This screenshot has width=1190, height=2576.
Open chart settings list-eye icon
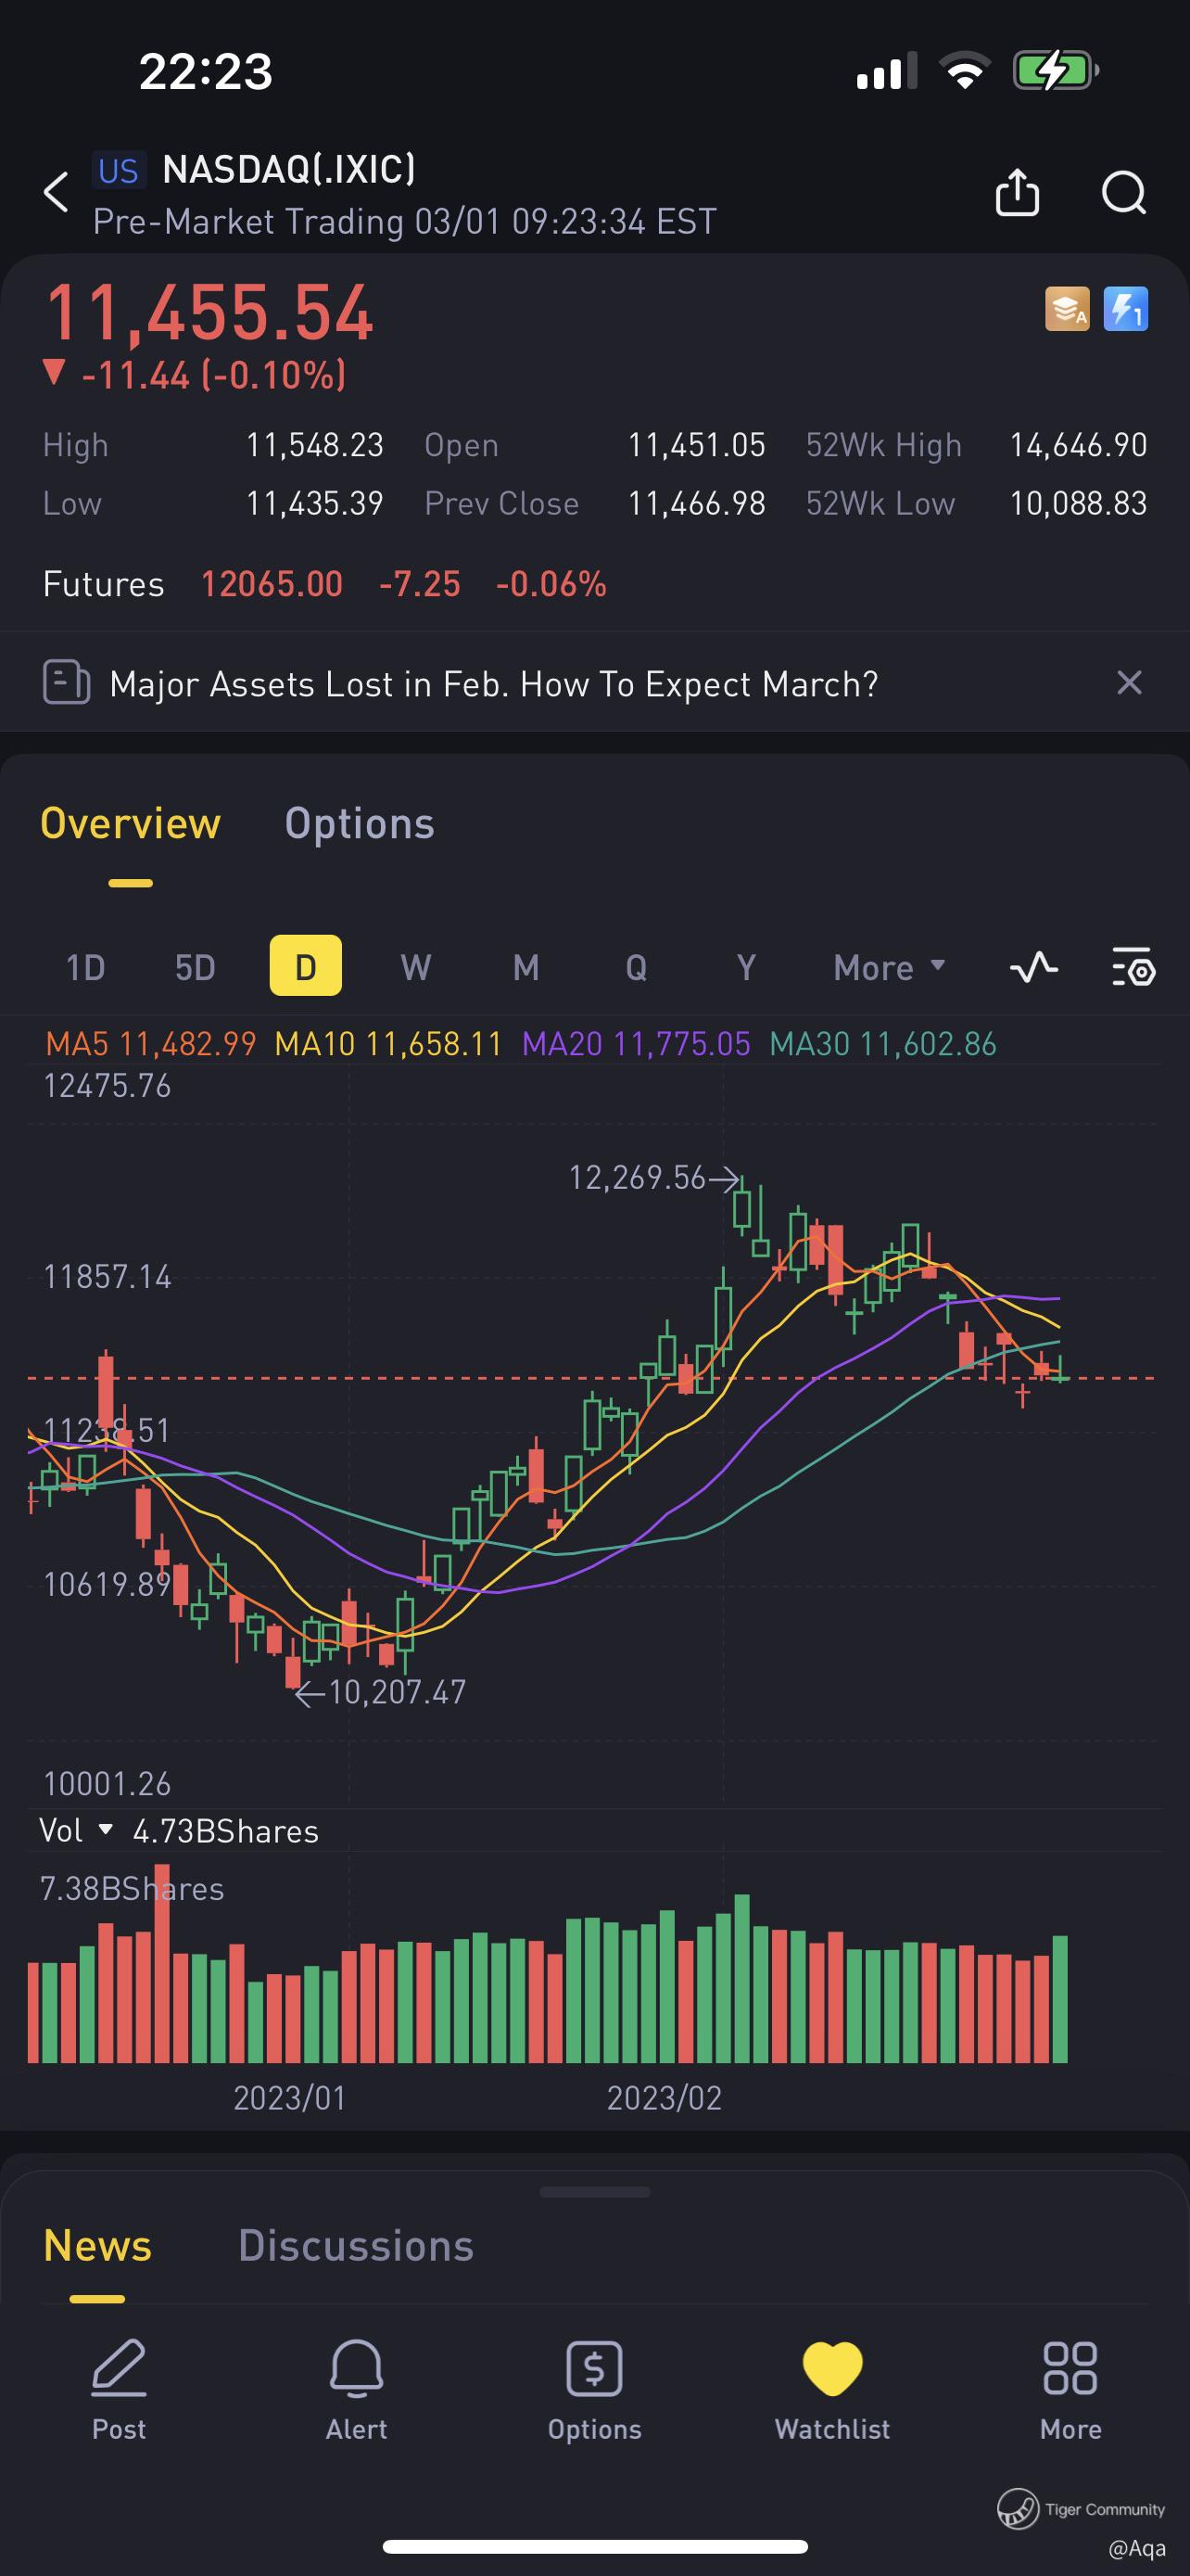pyautogui.click(x=1134, y=967)
